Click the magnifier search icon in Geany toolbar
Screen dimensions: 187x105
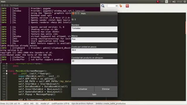click(103, 6)
